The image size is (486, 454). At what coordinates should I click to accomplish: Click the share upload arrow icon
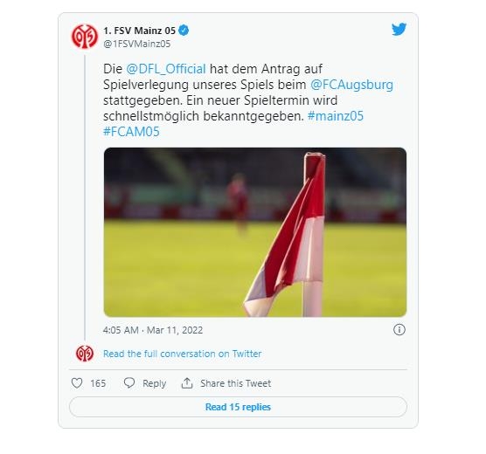coord(187,383)
